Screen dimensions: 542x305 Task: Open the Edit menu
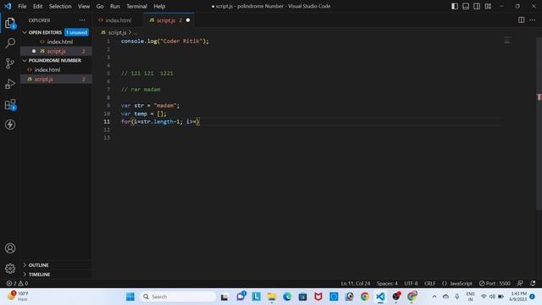pos(37,6)
